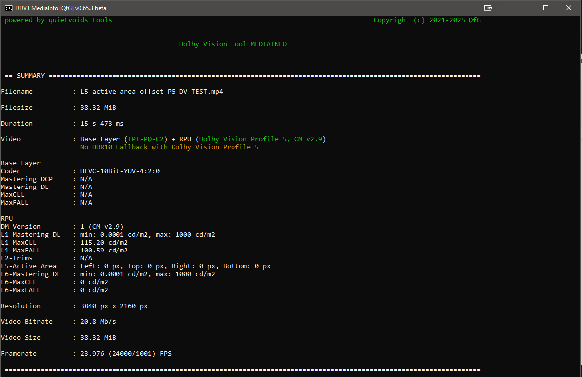Click the "L1-MaxCLL" label
The height and width of the screenshot is (377, 582).
pyautogui.click(x=19, y=243)
